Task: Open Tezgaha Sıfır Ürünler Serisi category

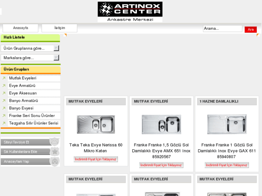Action: [34, 123]
